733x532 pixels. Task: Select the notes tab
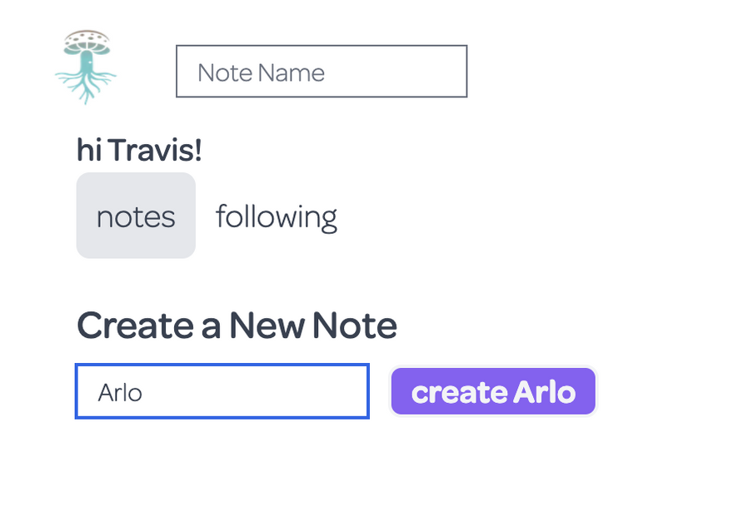(x=136, y=216)
